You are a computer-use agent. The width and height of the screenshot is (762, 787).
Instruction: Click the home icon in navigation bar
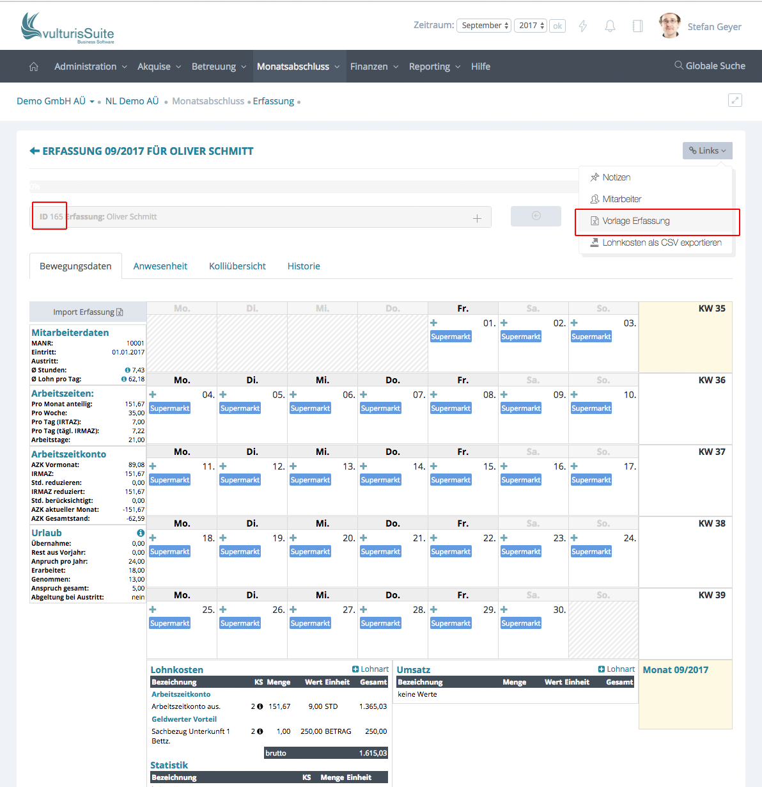(x=34, y=67)
